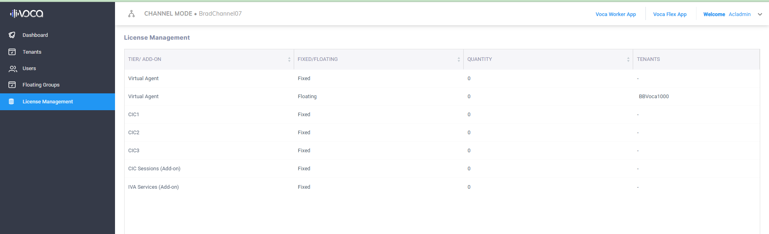
Task: Open the Dashboard menu item
Action: (x=35, y=35)
